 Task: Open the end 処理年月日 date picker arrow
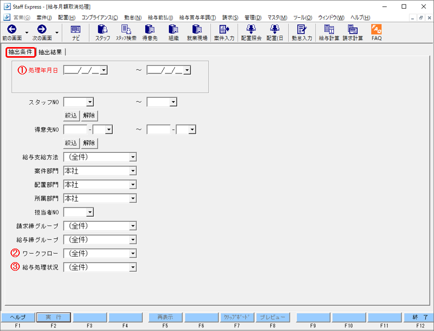coord(187,70)
